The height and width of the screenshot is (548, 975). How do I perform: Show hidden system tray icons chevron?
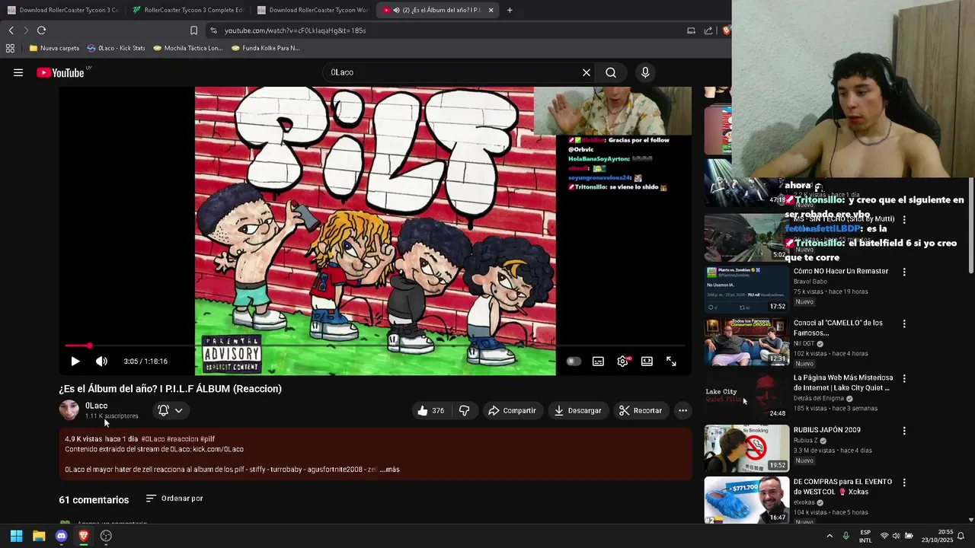[x=830, y=536]
